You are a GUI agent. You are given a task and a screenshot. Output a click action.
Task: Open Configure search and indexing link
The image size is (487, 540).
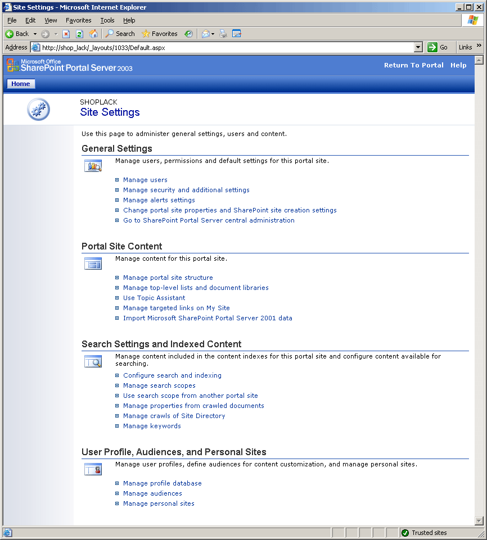coord(172,375)
